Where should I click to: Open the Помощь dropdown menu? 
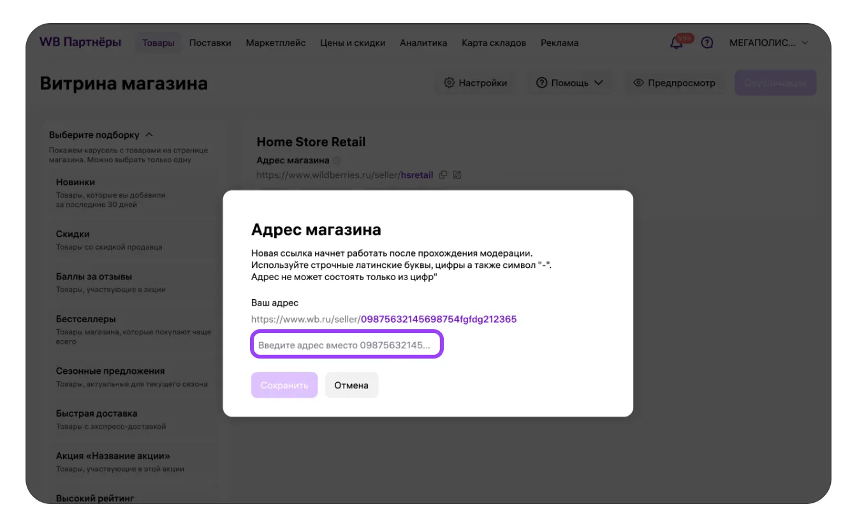click(569, 83)
